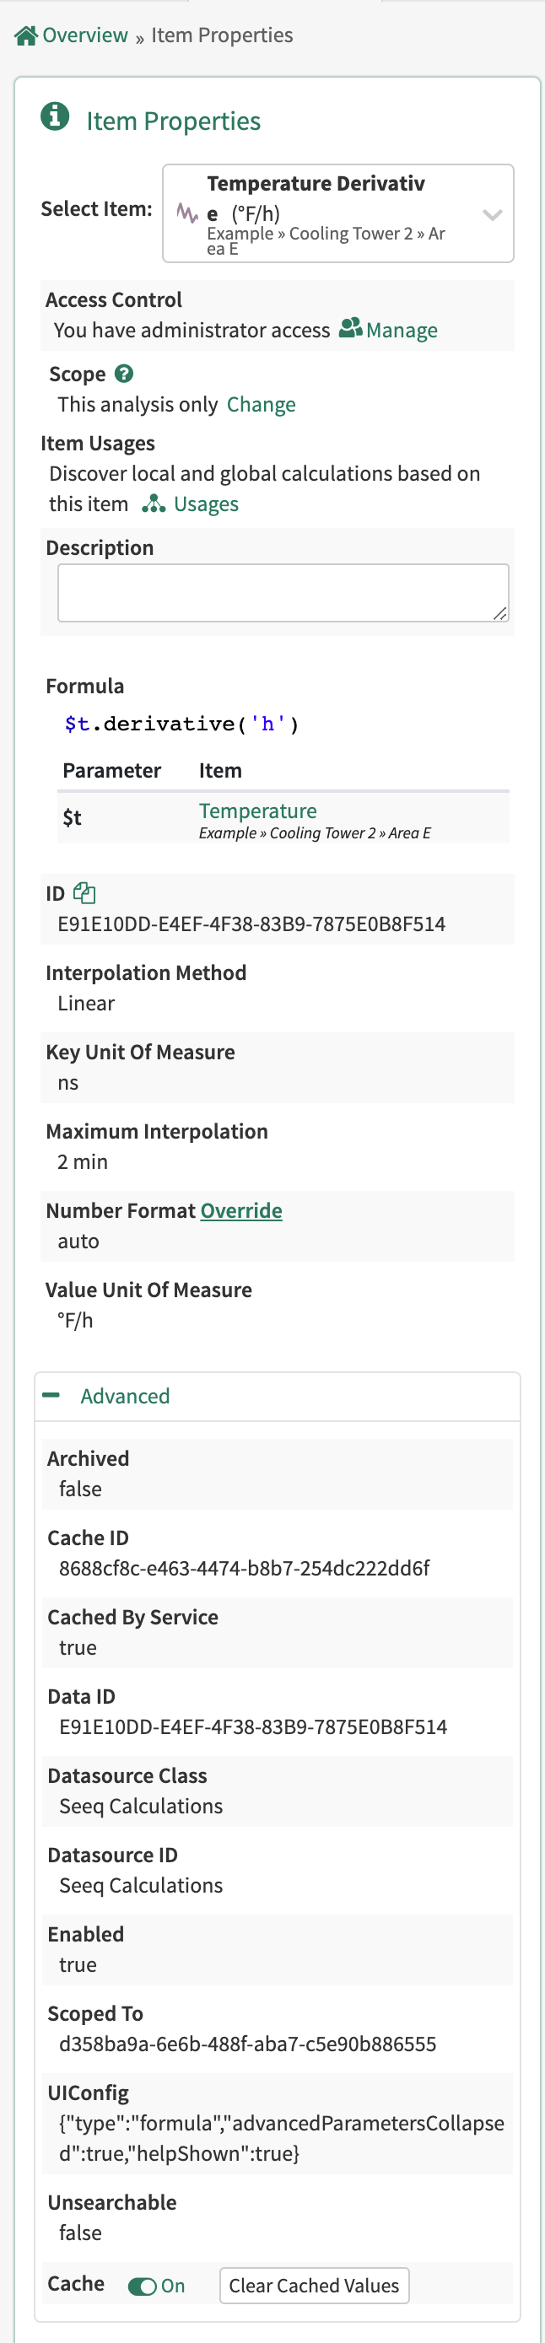Viewport: 545px width, 2343px height.
Task: Click the Manage access users icon
Action: pyautogui.click(x=350, y=328)
